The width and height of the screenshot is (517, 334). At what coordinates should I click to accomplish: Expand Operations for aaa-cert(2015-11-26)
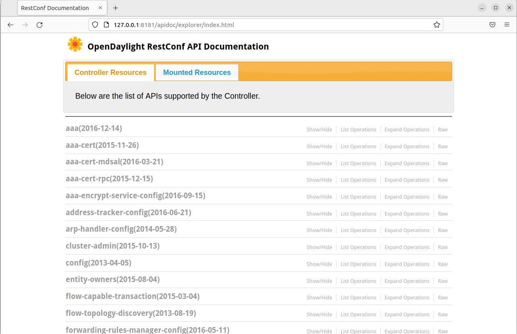(x=407, y=147)
